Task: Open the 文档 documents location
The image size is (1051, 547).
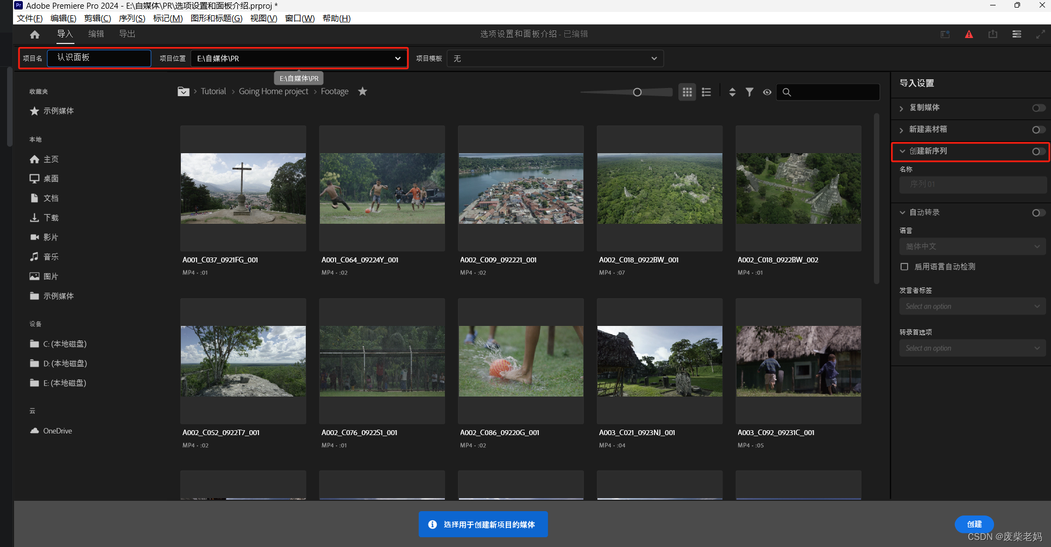Action: pos(45,198)
